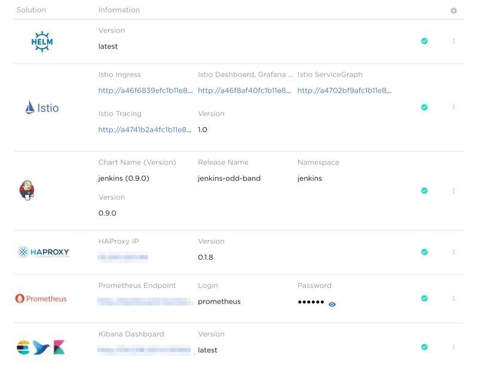Viewport: 478px width, 375px height.
Task: Click the Information column header
Action: [x=119, y=10]
